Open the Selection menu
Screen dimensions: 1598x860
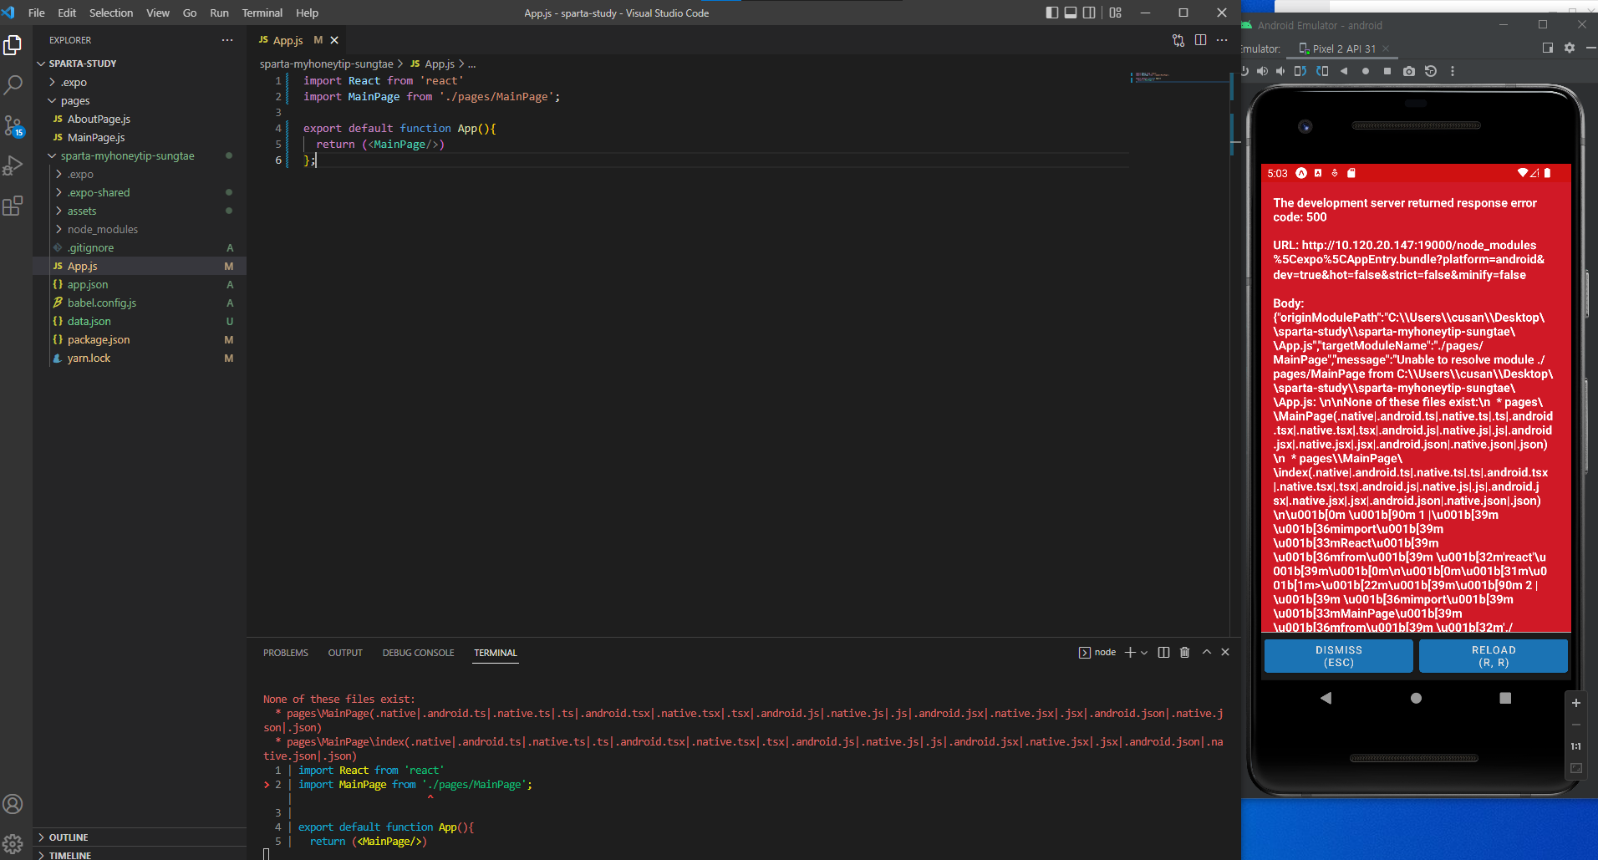tap(111, 13)
